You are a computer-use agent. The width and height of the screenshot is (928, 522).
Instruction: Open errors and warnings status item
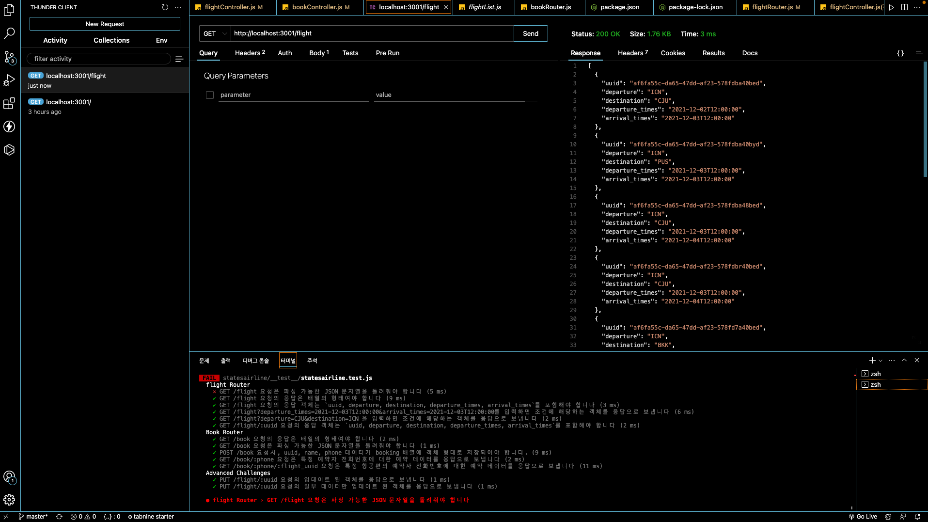pyautogui.click(x=83, y=517)
